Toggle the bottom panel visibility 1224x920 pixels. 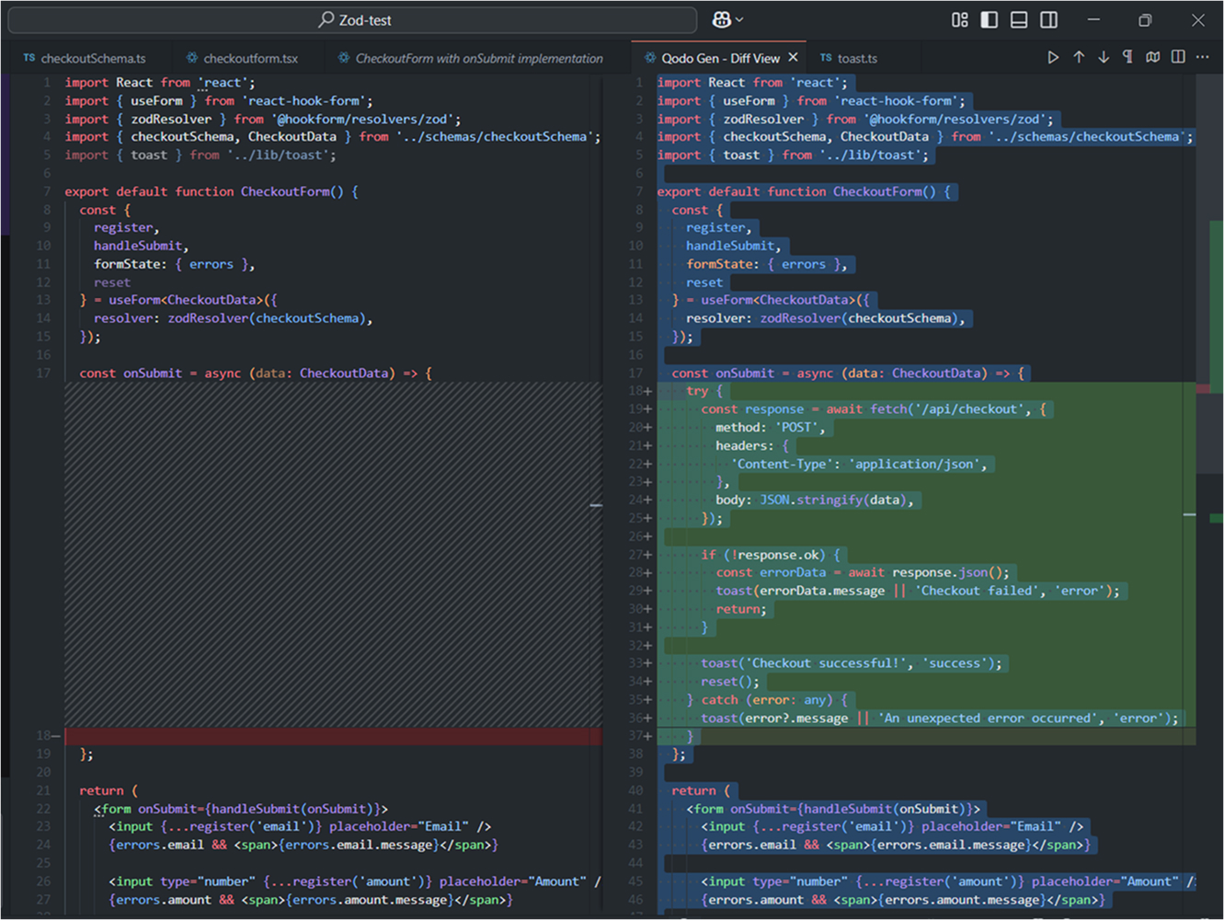coord(1019,19)
